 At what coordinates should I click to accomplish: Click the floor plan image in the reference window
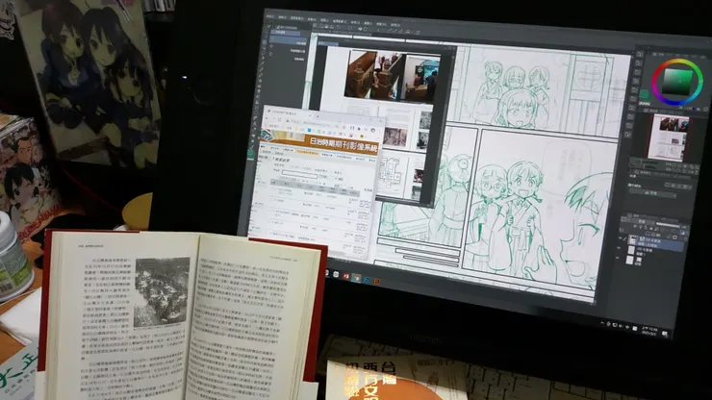pyautogui.click(x=390, y=175)
